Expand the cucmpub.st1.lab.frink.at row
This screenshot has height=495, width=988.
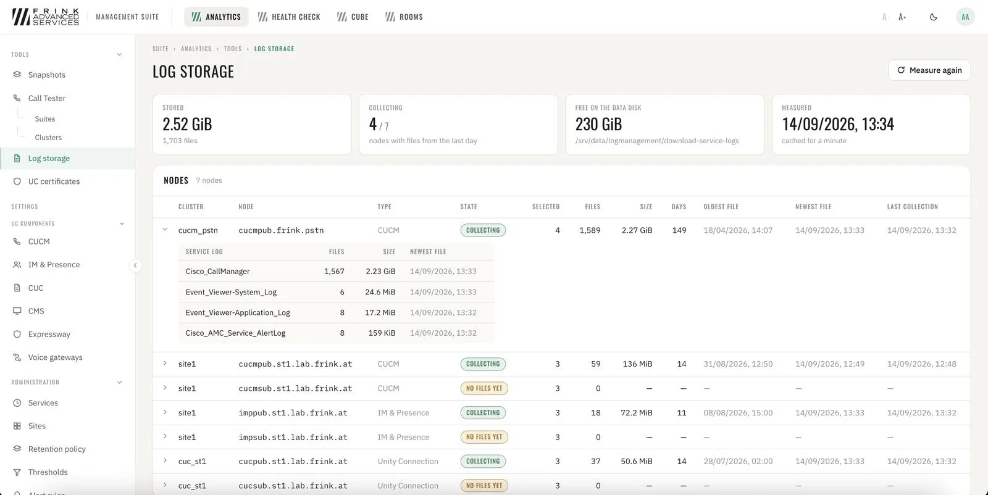click(165, 364)
